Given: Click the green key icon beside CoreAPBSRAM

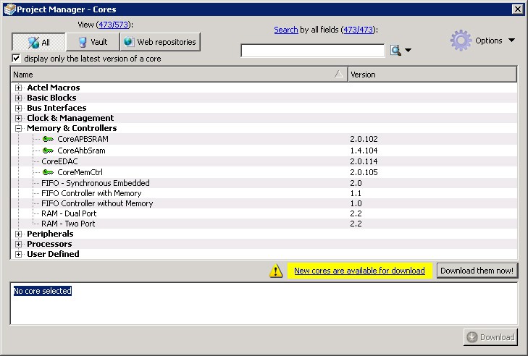Looking at the screenshot, I should coord(48,139).
